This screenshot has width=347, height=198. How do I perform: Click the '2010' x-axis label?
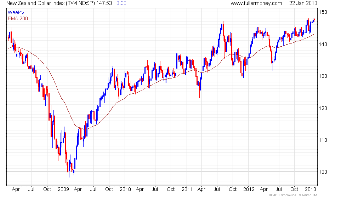tap(125, 189)
